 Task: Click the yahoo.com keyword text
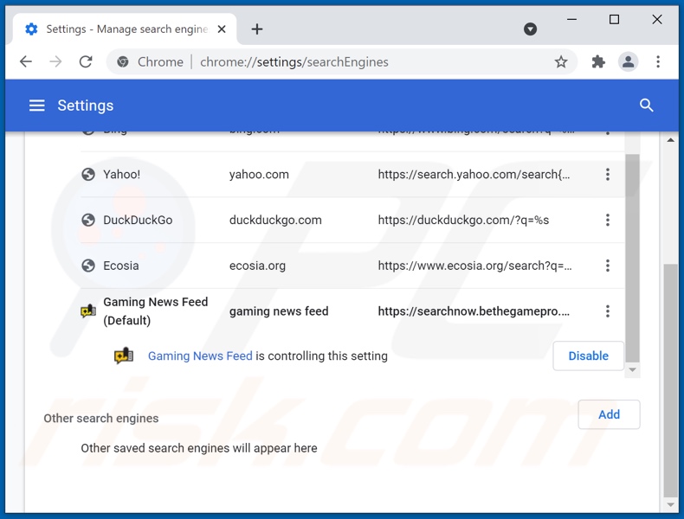(259, 175)
